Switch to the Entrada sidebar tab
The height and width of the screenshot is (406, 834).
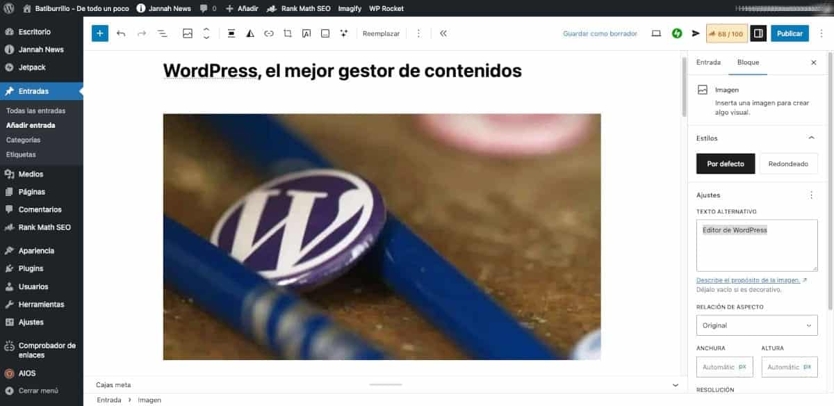point(708,62)
